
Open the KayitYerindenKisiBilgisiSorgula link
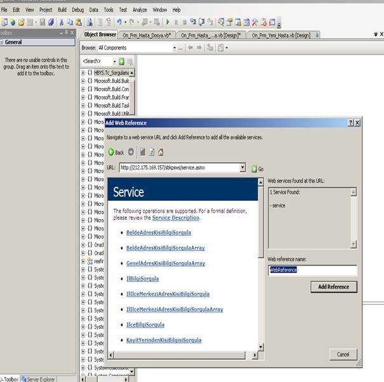[x=164, y=340]
